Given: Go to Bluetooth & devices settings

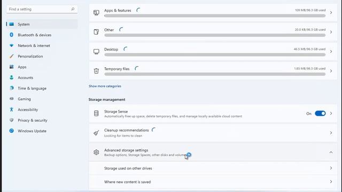Looking at the screenshot, I should (x=42, y=35).
